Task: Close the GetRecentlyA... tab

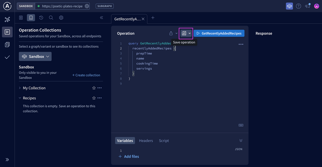Action: pos(143,19)
